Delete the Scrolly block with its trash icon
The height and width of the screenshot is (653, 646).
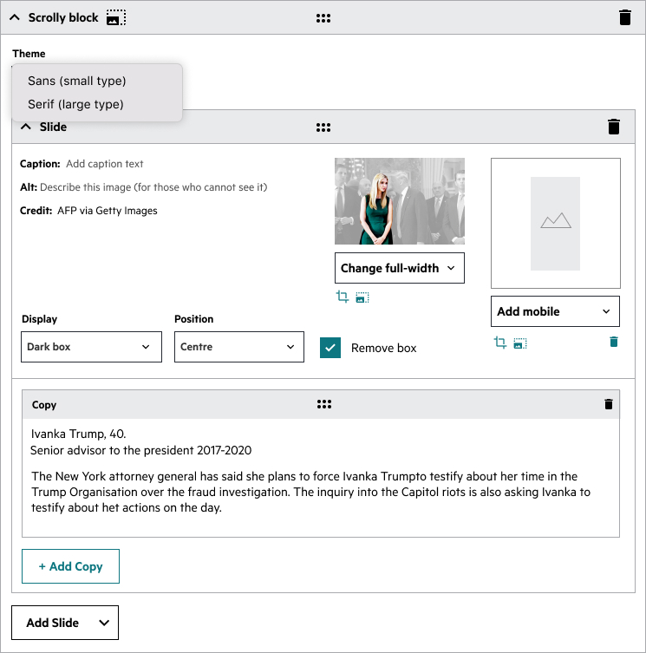pos(625,18)
